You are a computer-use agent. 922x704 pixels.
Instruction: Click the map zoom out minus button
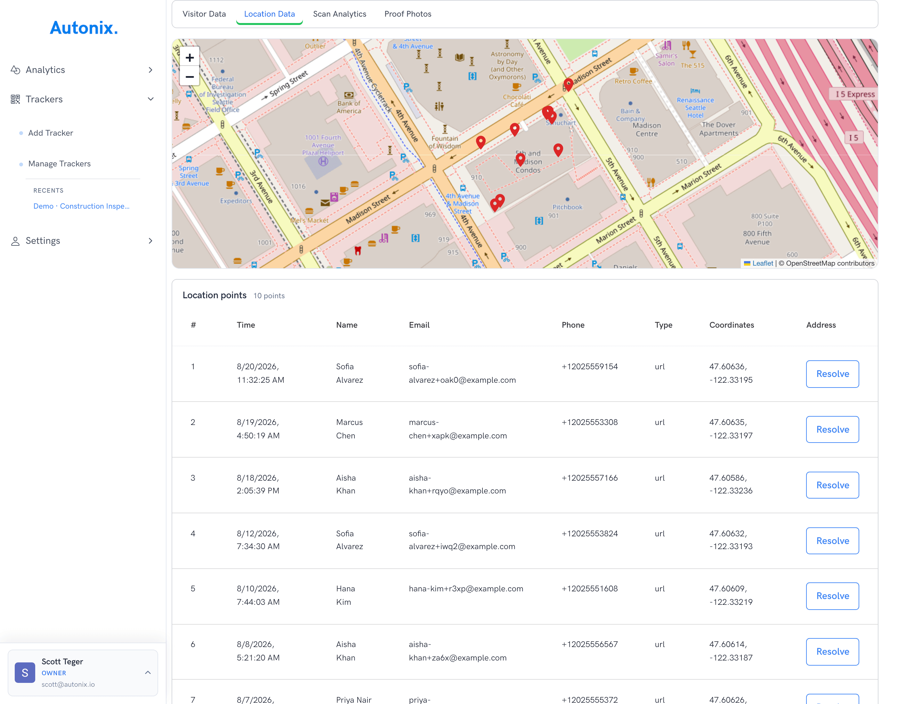click(190, 77)
